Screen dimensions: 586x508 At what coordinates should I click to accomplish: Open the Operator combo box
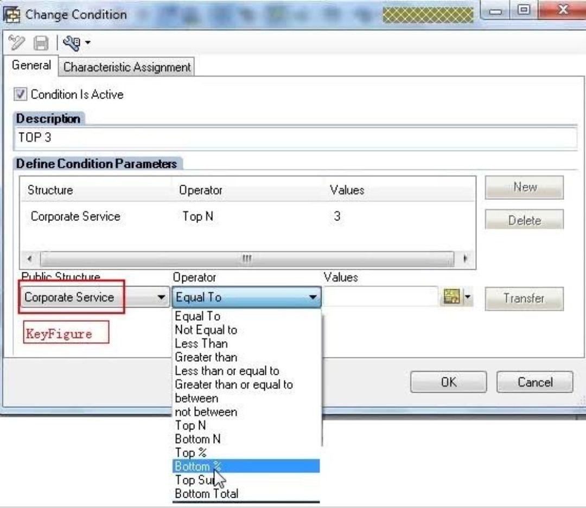(314, 297)
